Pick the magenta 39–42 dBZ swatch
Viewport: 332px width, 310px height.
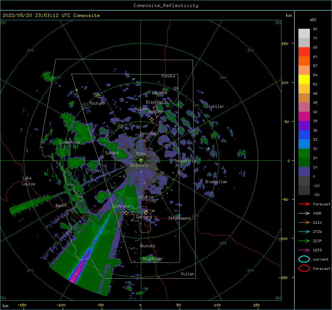coord(304,116)
